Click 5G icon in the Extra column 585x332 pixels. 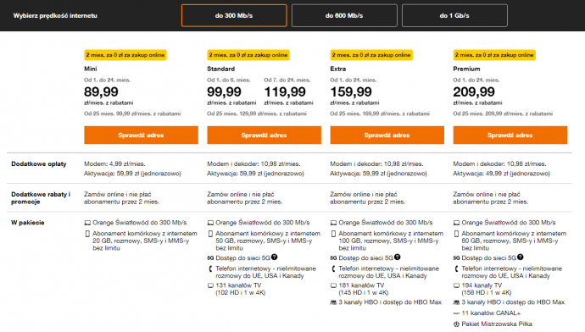(x=333, y=257)
